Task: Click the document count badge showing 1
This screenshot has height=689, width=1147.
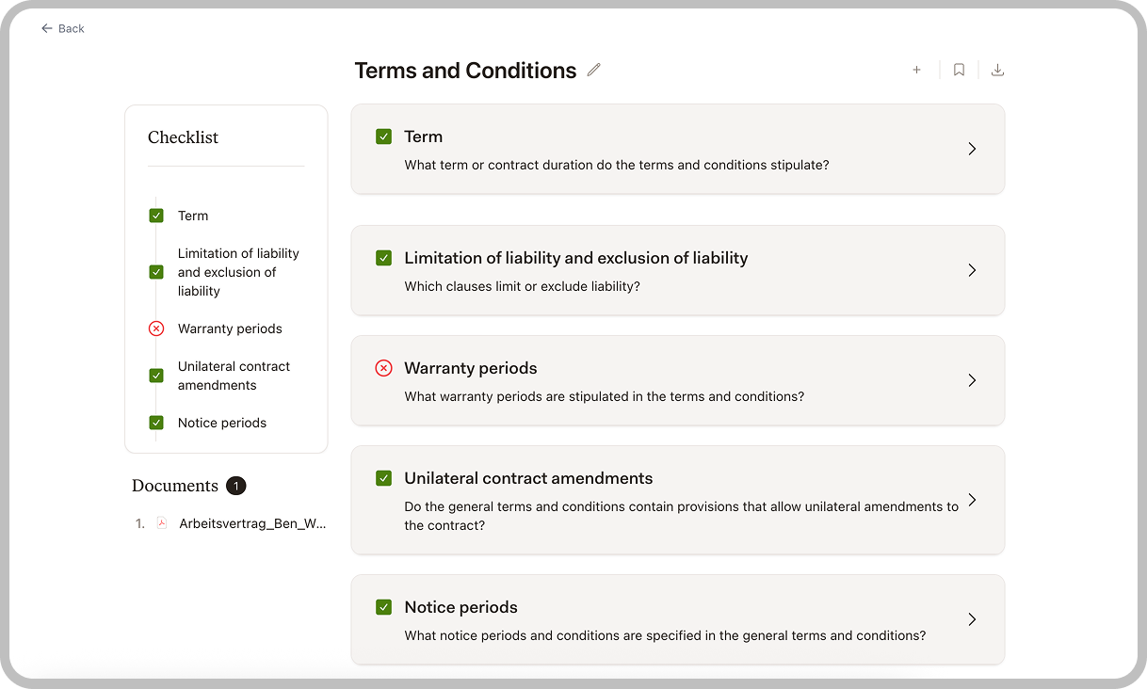Action: pos(235,486)
